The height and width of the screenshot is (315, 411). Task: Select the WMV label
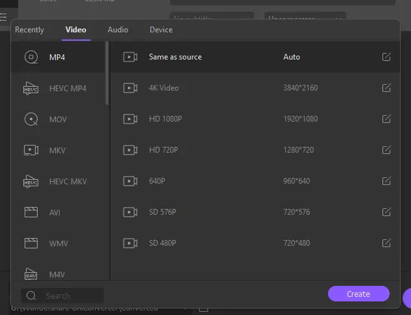point(58,244)
